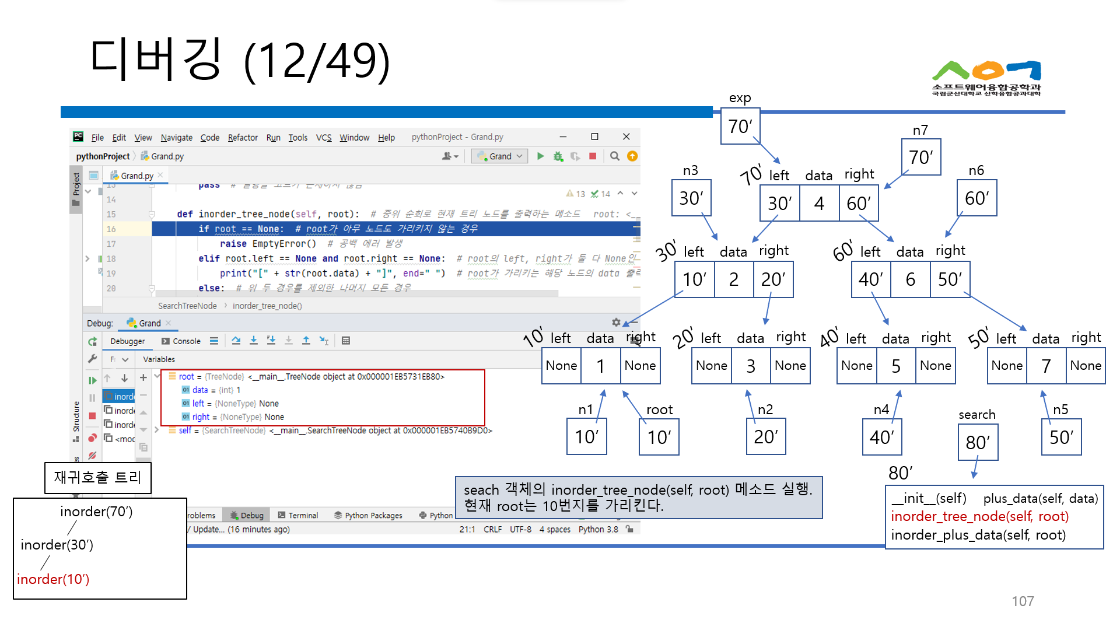Click Run to Cursor icon
This screenshot has width=1120, height=630.
click(x=324, y=341)
